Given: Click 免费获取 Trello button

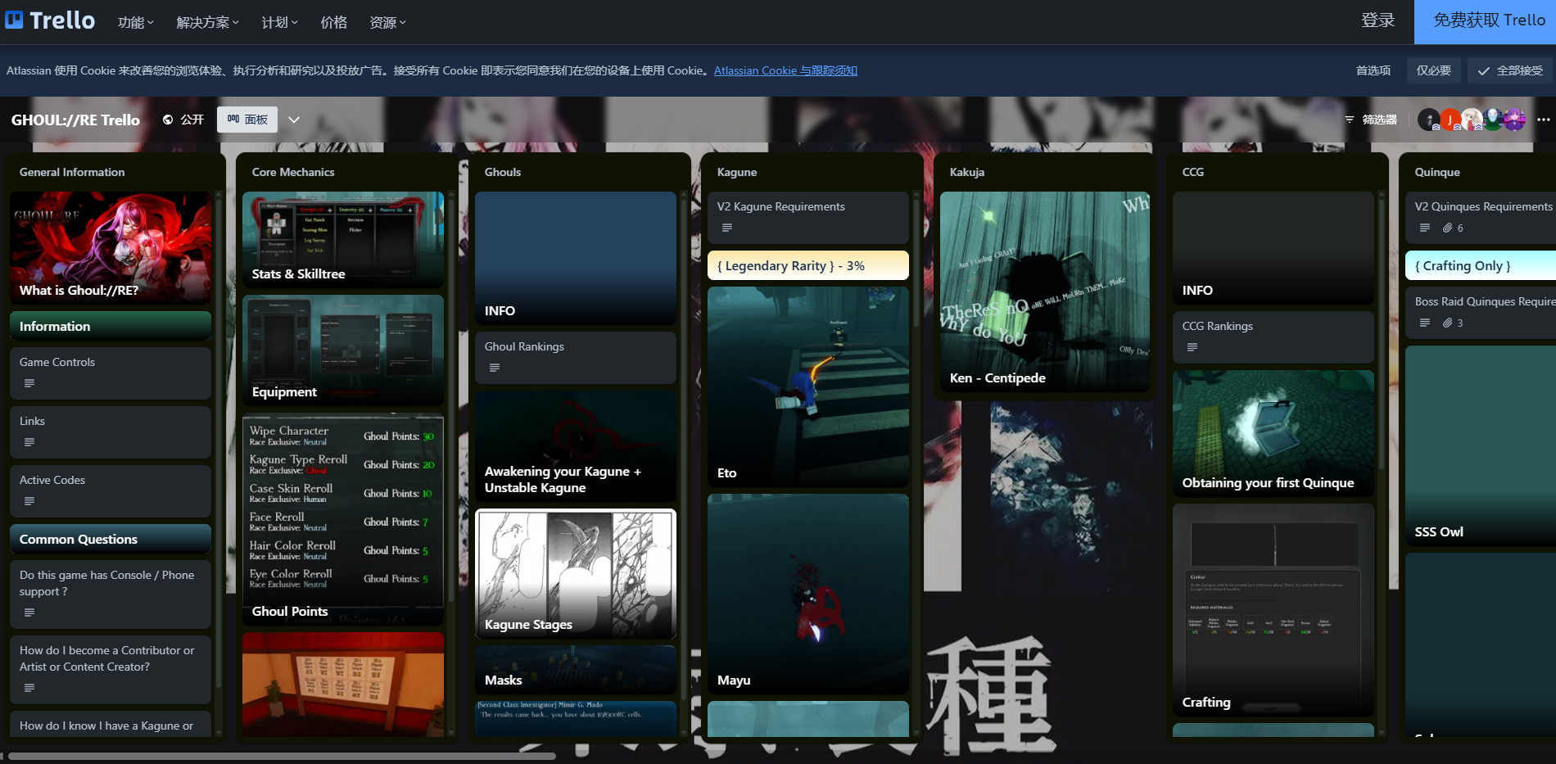Looking at the screenshot, I should [x=1485, y=21].
